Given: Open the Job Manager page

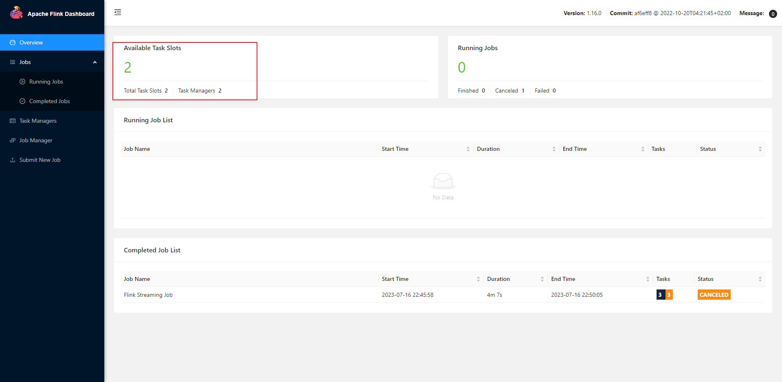Looking at the screenshot, I should (x=52, y=140).
